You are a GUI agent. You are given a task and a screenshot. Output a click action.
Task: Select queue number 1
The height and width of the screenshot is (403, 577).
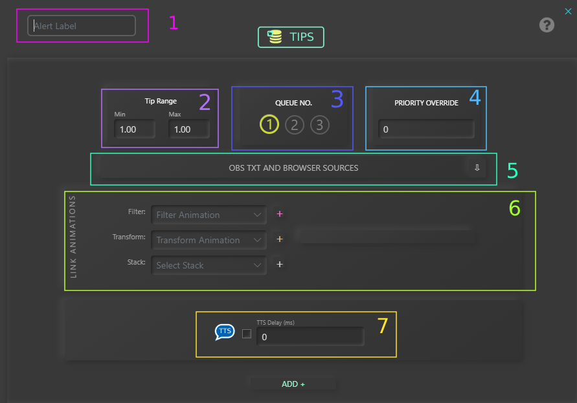coord(269,124)
